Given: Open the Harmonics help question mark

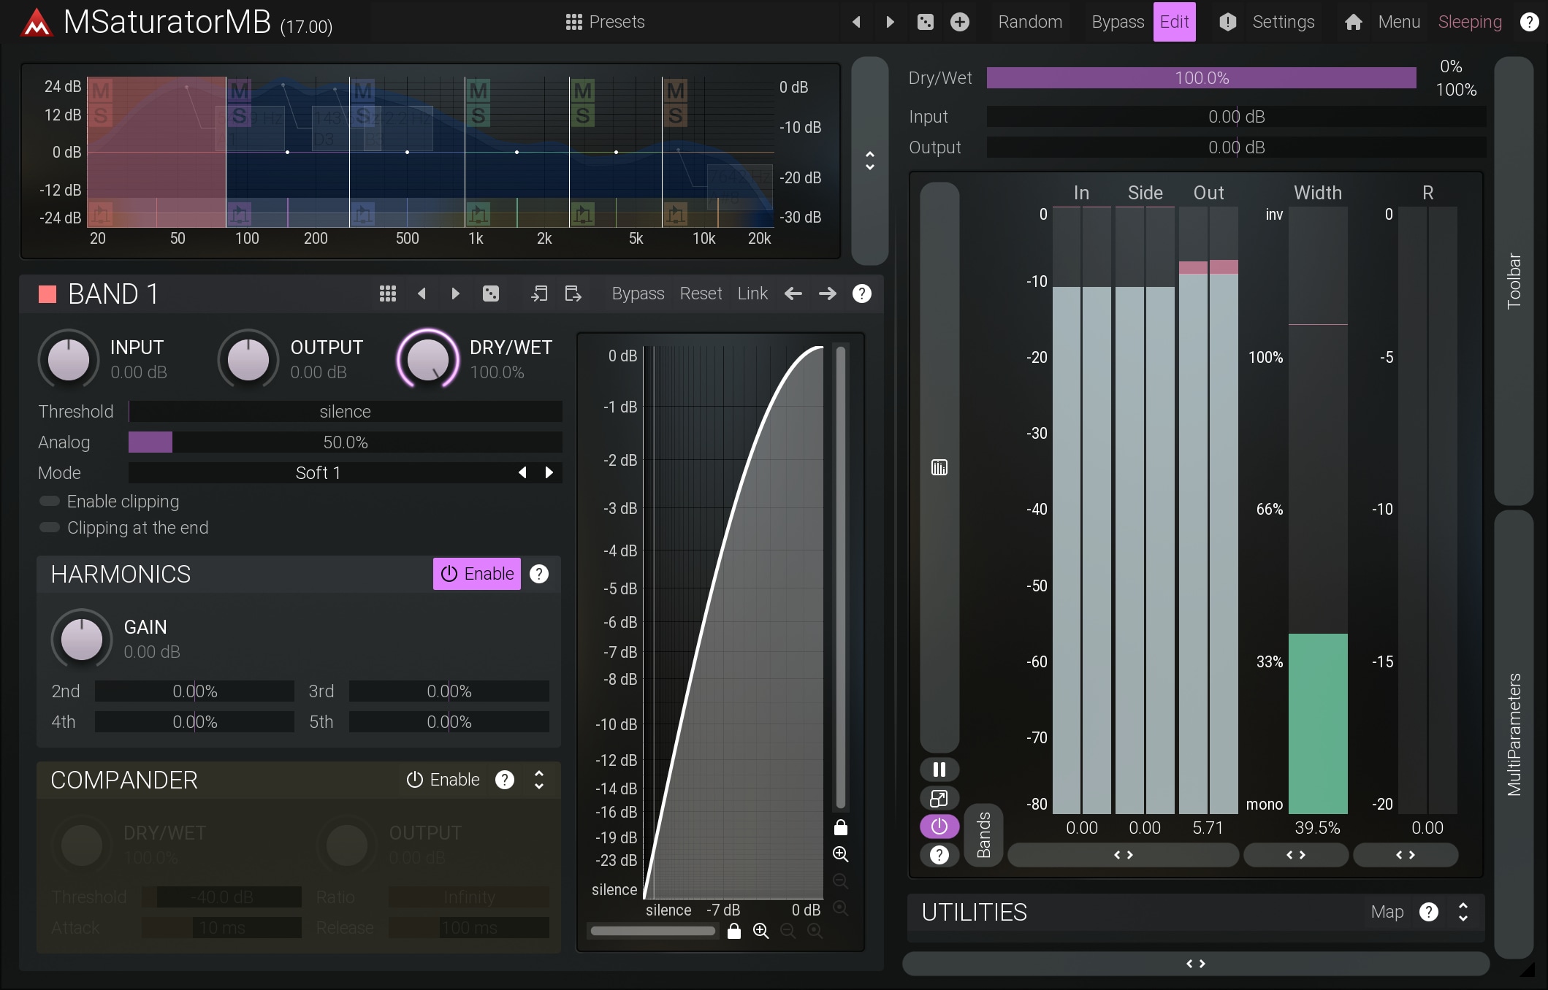Looking at the screenshot, I should 539,574.
